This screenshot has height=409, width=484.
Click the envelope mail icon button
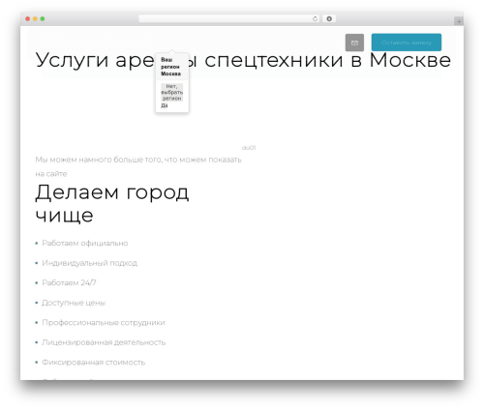click(354, 43)
